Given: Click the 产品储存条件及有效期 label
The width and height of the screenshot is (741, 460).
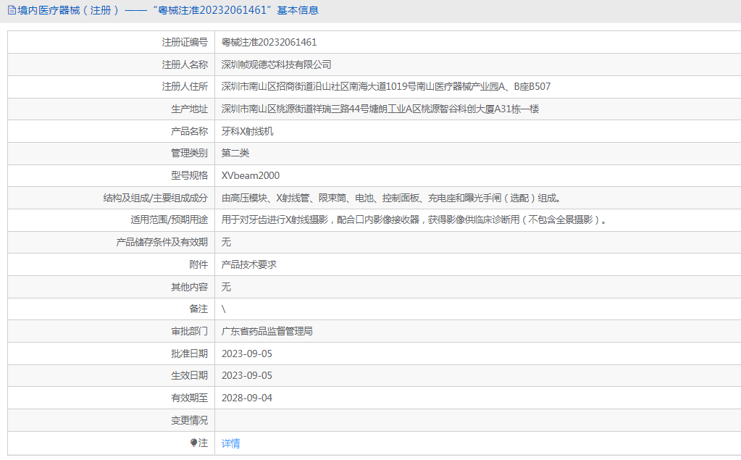Looking at the screenshot, I should [162, 243].
